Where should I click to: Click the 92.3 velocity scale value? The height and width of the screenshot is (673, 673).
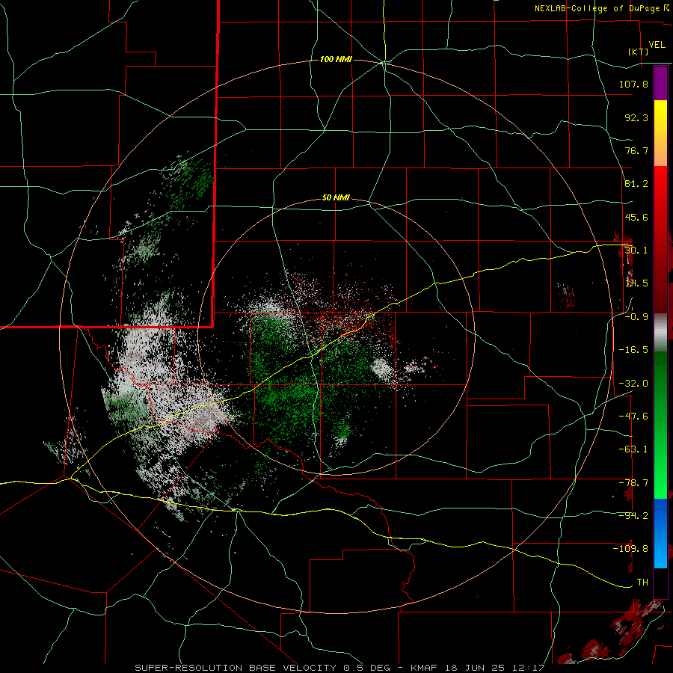click(x=636, y=117)
